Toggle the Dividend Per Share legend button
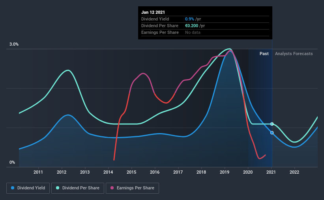 pos(78,188)
